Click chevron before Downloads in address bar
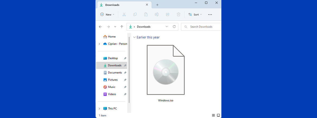 (134, 27)
